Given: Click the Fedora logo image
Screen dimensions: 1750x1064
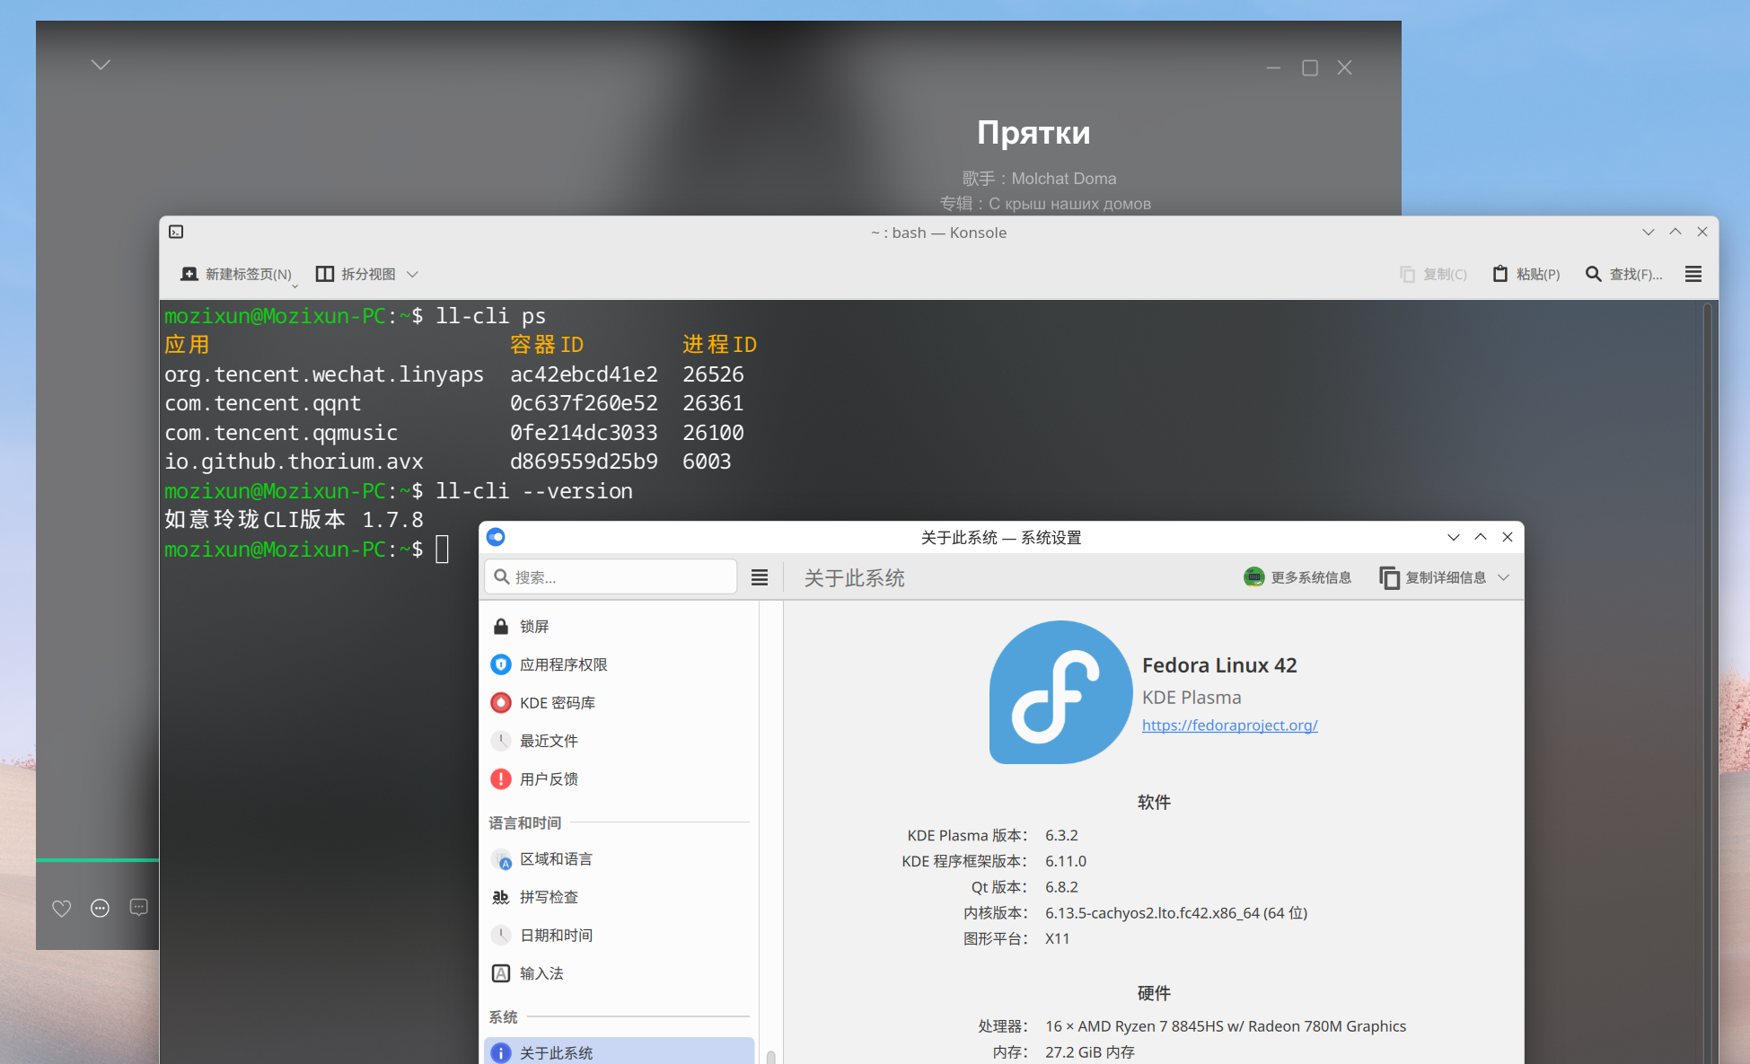Looking at the screenshot, I should 1060,692.
